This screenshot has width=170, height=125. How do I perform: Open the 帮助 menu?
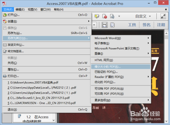[x=59, y=10]
